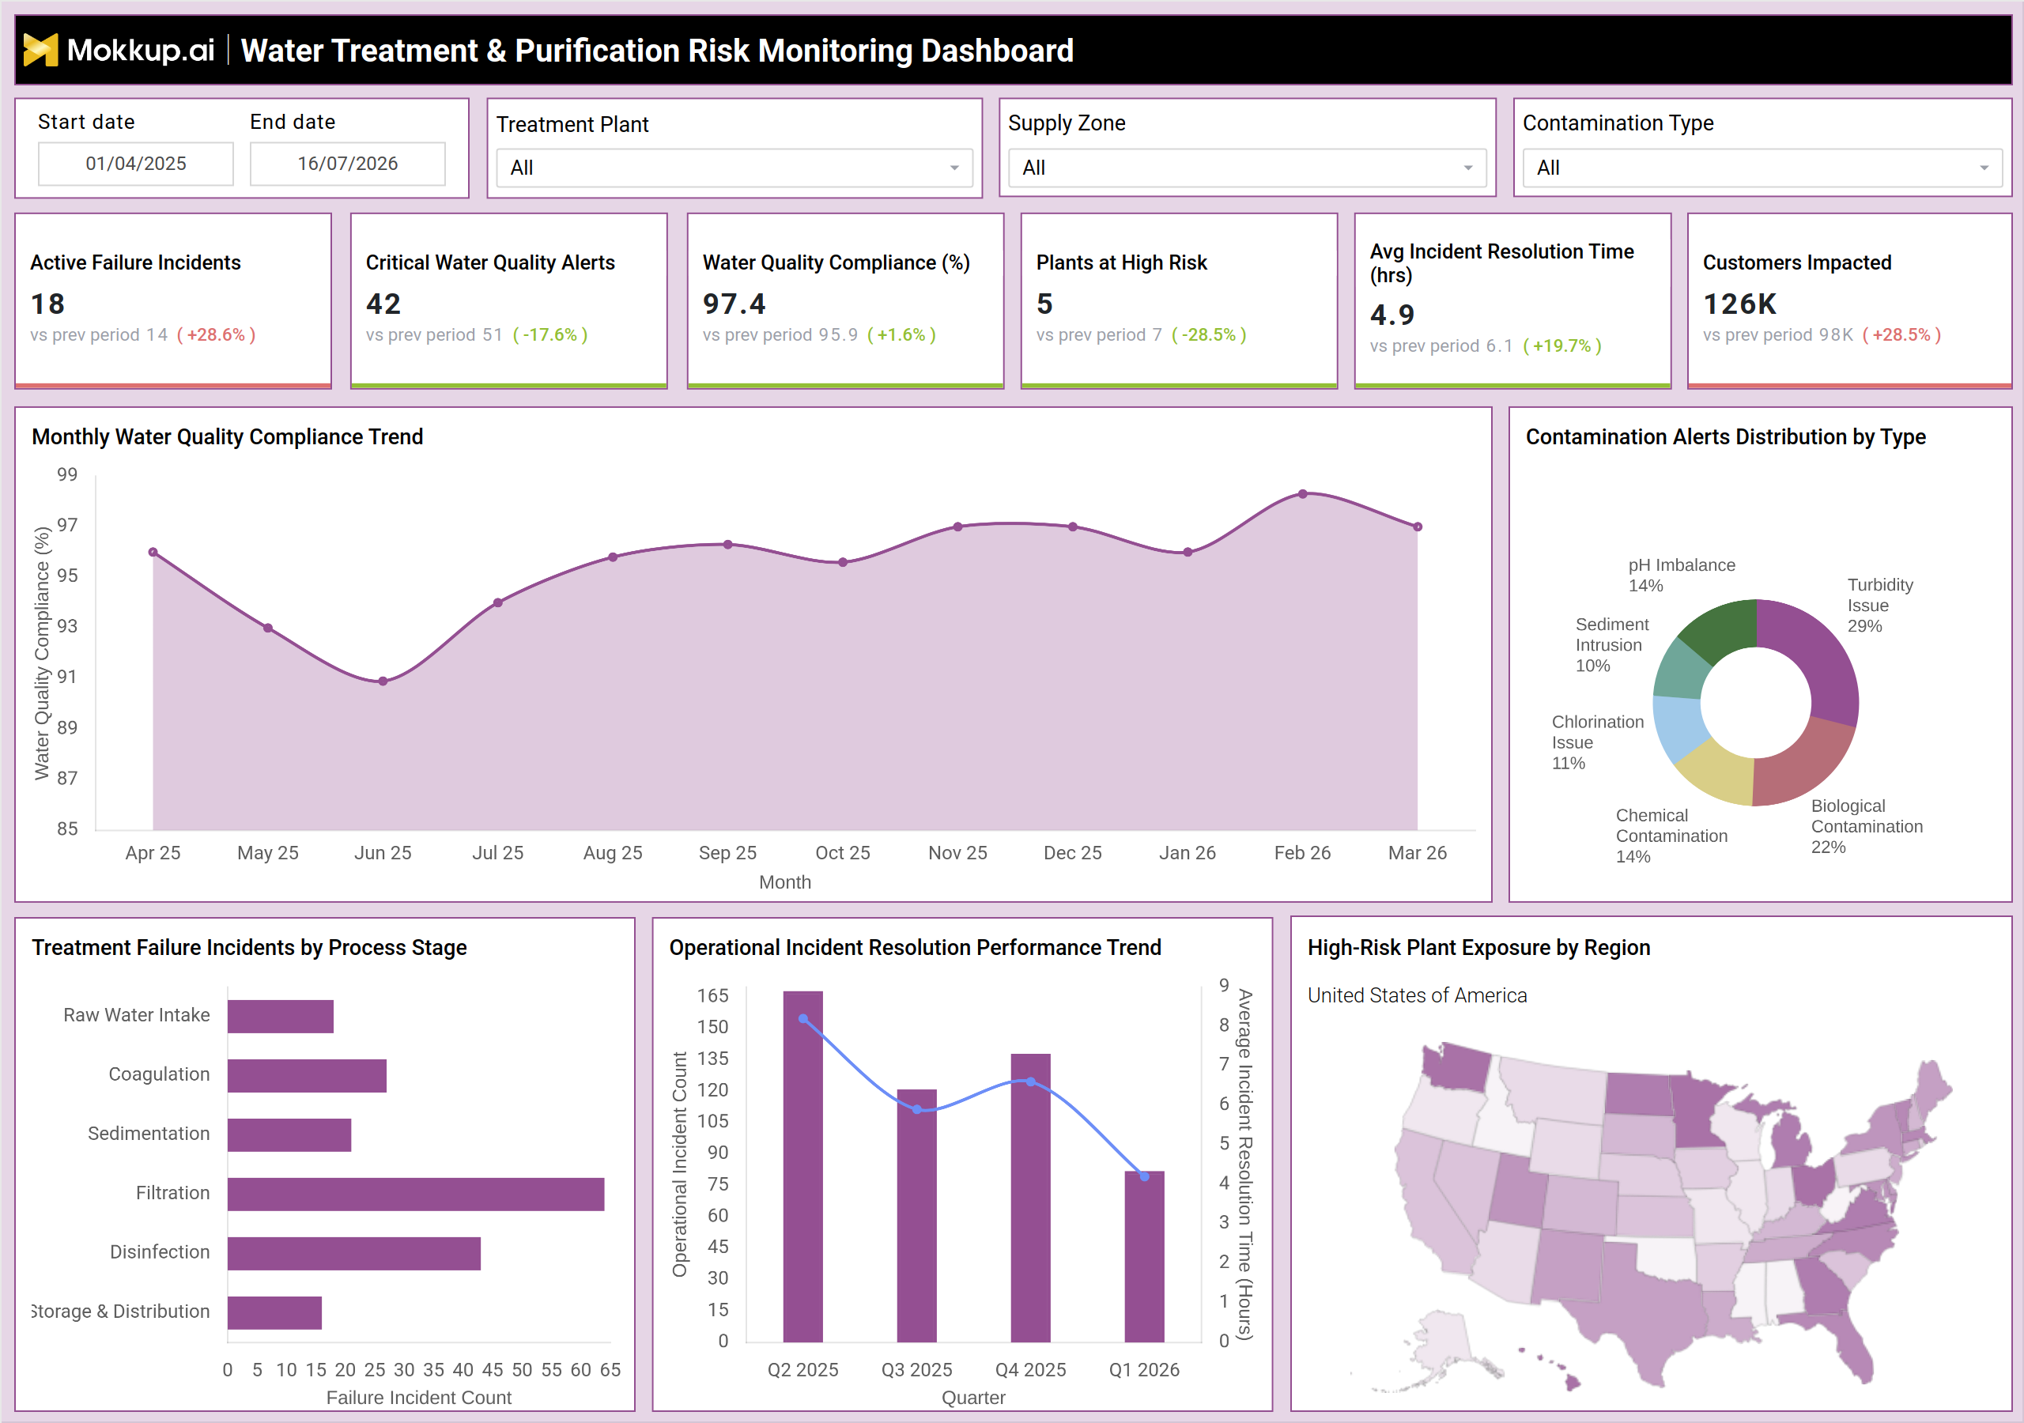Select the Chemical Contamination donut segment
This screenshot has width=2024, height=1423.
[1717, 776]
